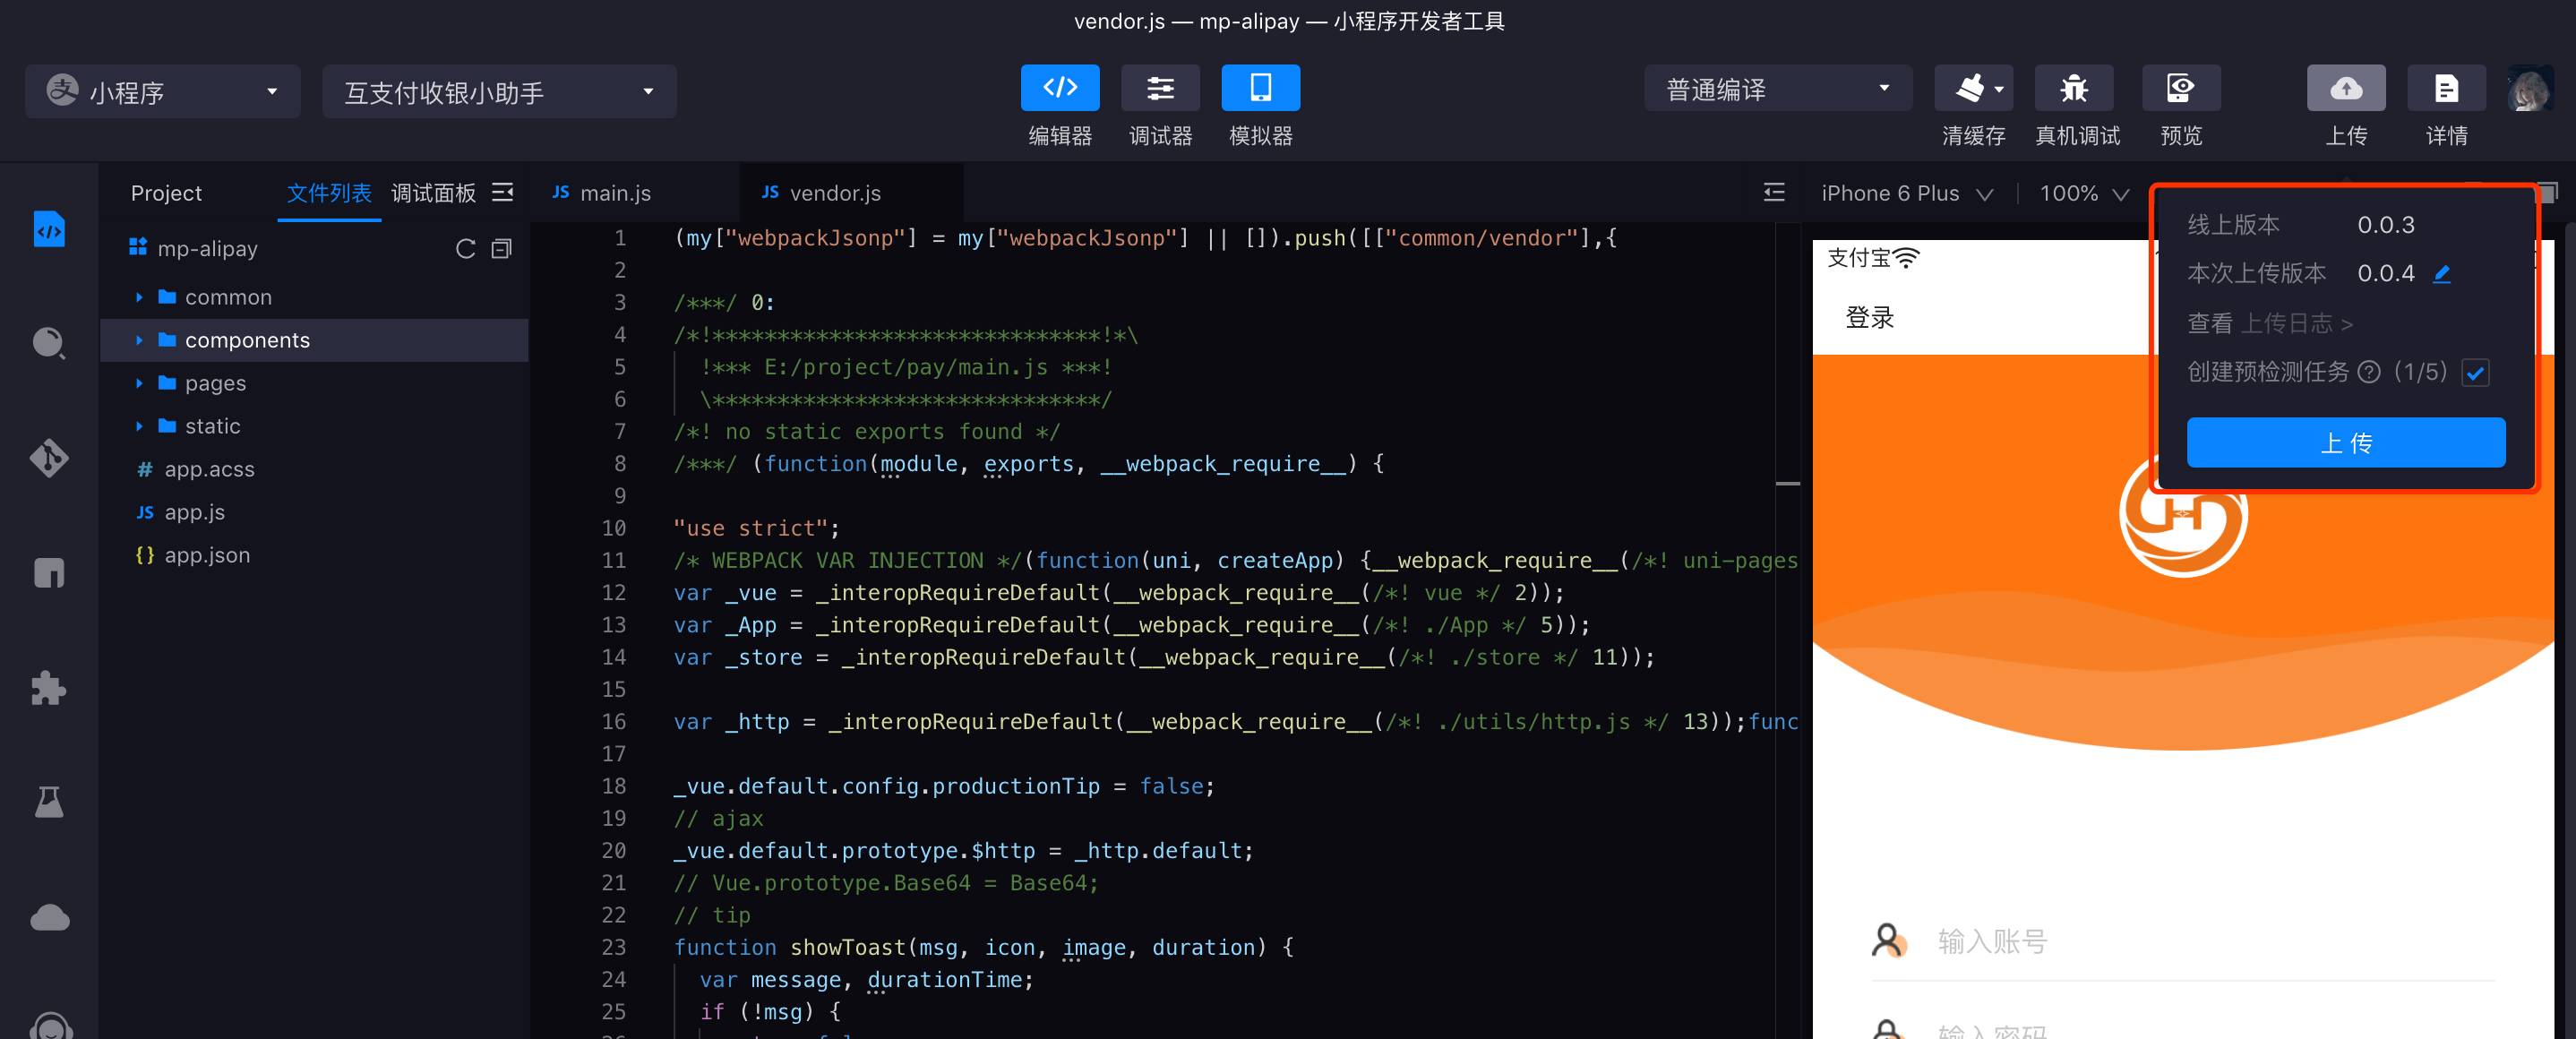This screenshot has width=2576, height=1039.
Task: Select the mp-alipay project root
Action: click(207, 249)
